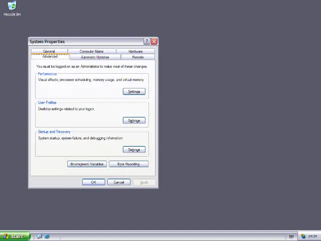Launch Internet Explorer from Quick Launch

pos(47,236)
